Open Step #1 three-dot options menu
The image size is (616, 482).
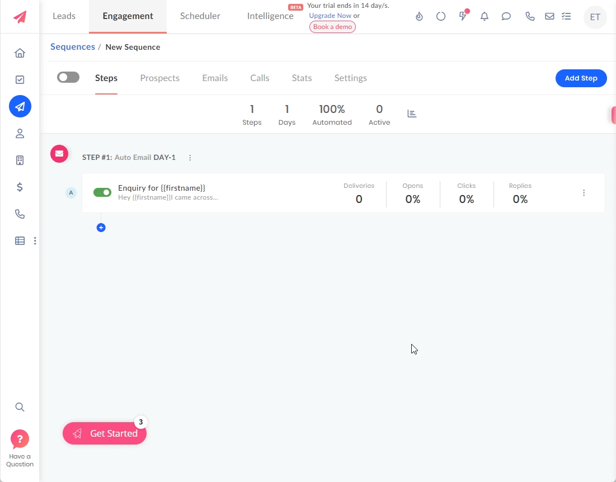(190, 158)
